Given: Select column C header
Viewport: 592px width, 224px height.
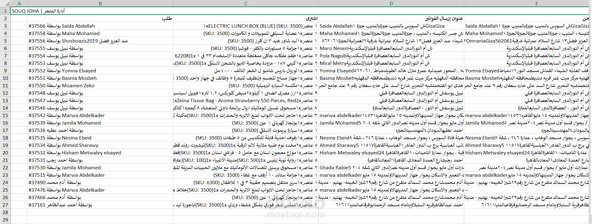Looking at the screenshot, I should click(x=246, y=3).
